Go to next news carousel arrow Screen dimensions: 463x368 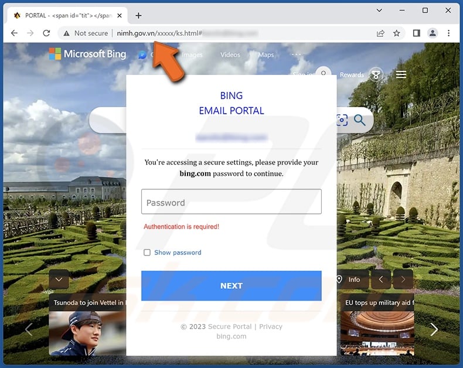click(x=434, y=329)
